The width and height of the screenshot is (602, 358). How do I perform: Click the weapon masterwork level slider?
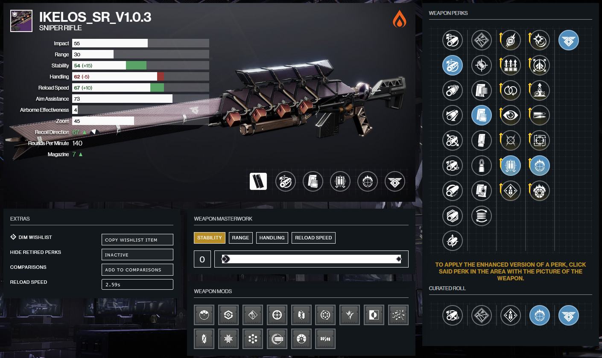311,259
